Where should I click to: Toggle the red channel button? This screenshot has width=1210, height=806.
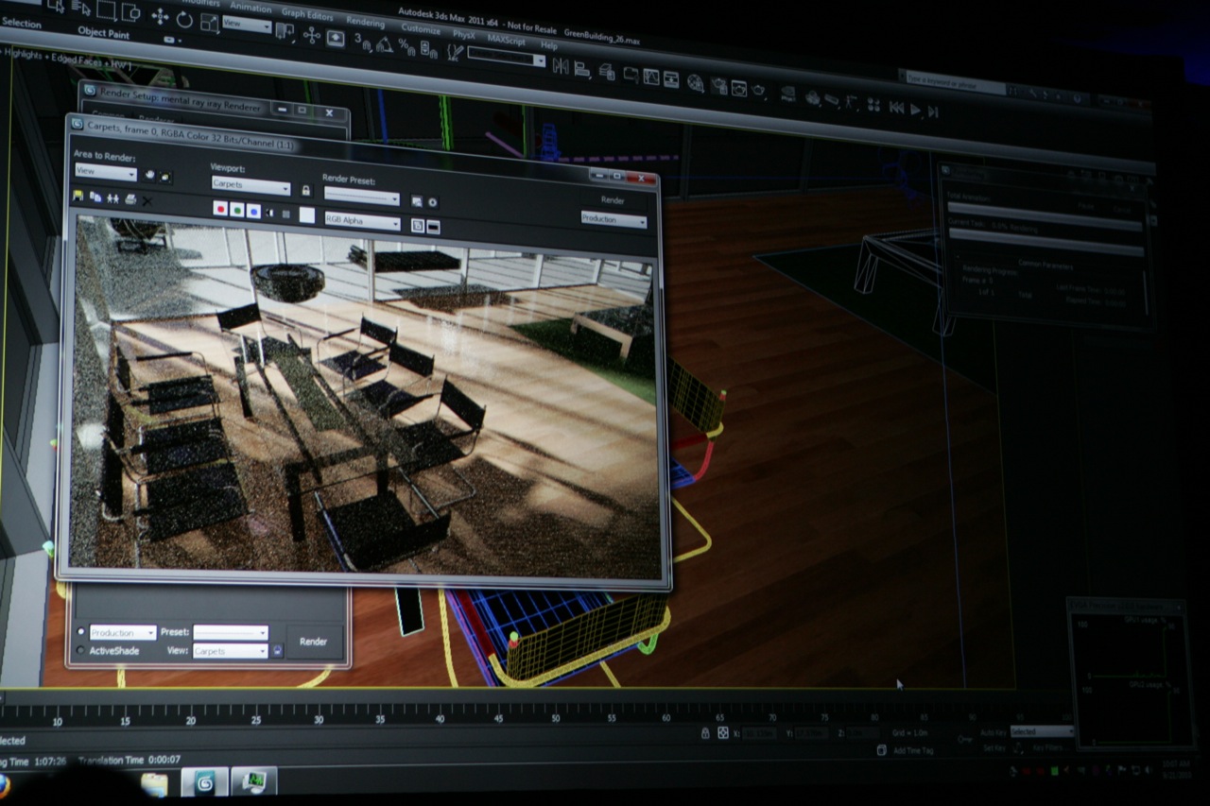point(220,208)
